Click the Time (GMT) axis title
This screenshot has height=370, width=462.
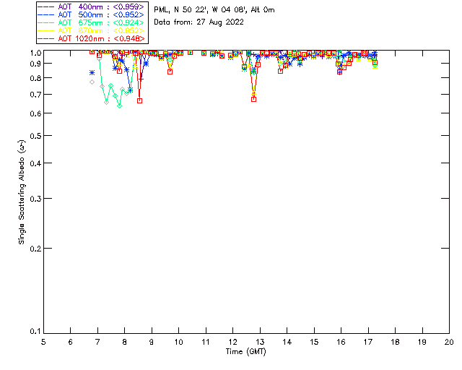[245, 352]
